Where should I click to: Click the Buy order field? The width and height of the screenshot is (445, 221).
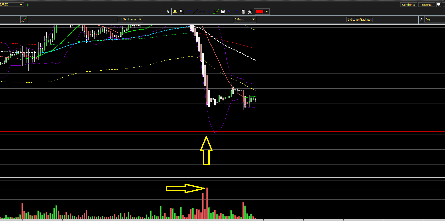click(434, 19)
